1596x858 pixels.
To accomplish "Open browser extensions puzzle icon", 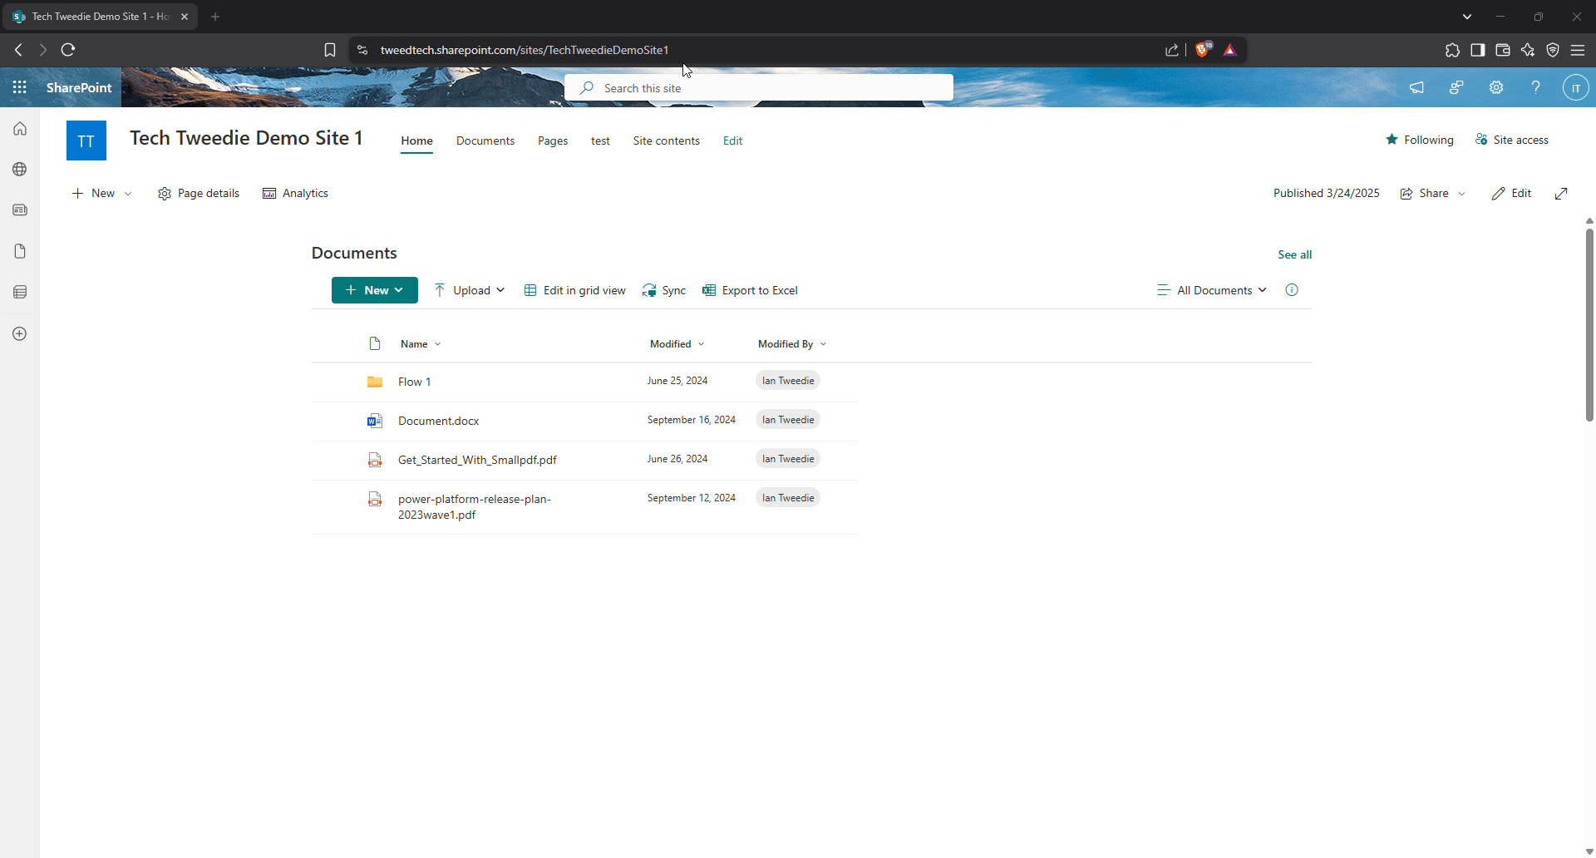I will coord(1451,50).
